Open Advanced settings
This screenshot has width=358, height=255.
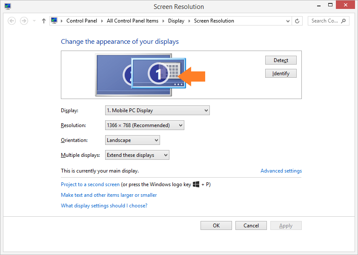coord(281,170)
